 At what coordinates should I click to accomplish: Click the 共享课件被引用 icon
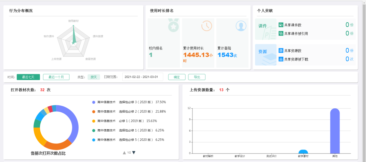pos(281,33)
